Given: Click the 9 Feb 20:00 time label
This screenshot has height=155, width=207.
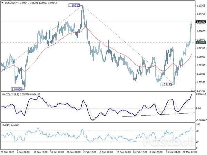Looking at the screenshot, I should tap(106, 152).
